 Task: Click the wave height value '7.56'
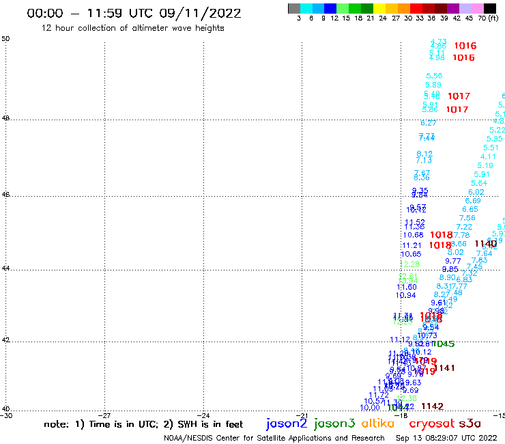[x=467, y=219]
